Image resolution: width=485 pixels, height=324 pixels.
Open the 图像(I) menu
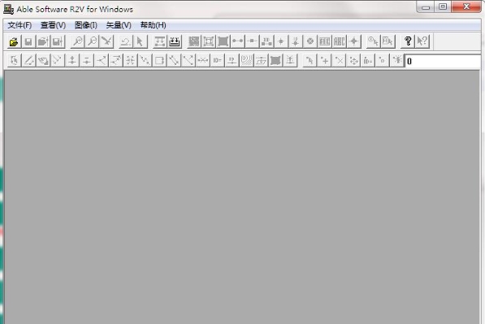[x=85, y=25]
